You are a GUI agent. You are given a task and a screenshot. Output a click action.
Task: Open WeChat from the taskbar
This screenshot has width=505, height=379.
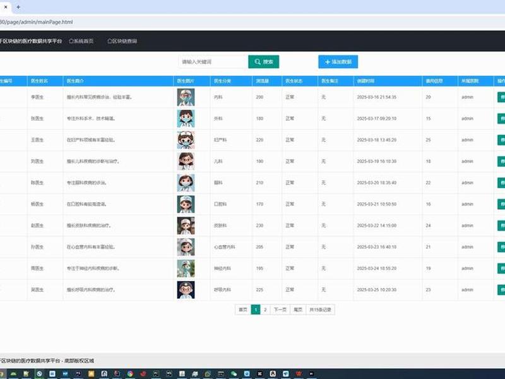click(234, 373)
